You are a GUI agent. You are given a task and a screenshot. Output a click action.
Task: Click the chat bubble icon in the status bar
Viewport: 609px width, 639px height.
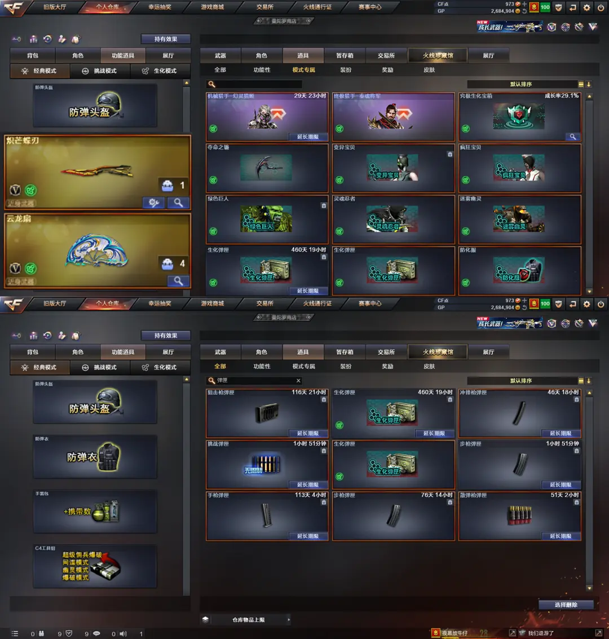[x=96, y=634]
